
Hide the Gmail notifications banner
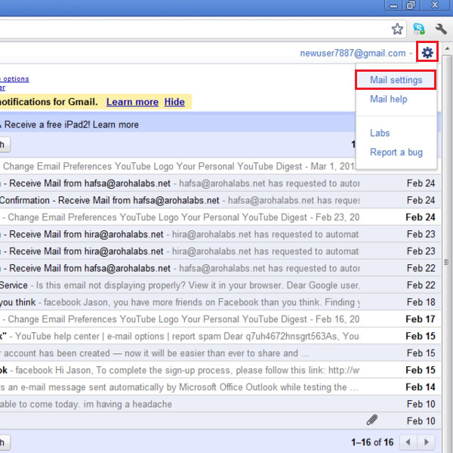click(x=174, y=102)
